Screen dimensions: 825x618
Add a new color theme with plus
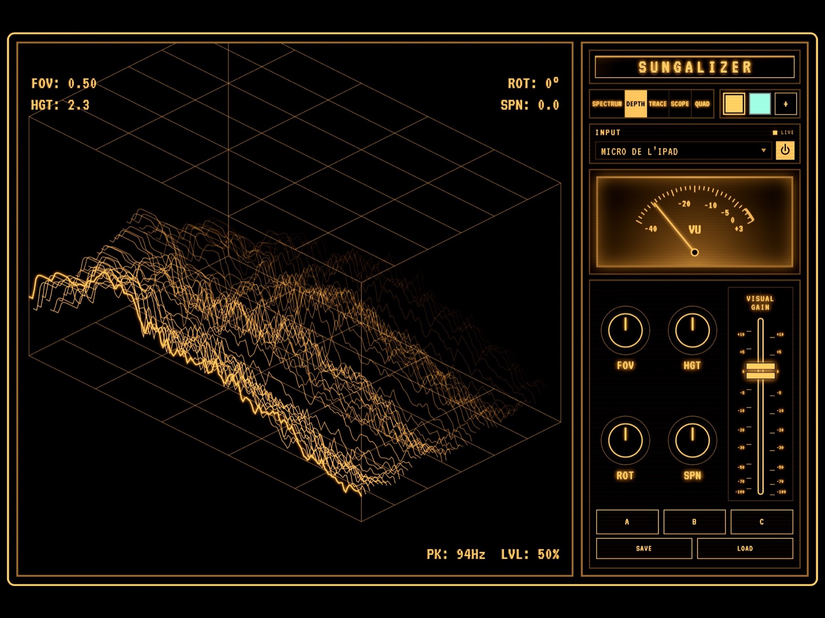(785, 104)
